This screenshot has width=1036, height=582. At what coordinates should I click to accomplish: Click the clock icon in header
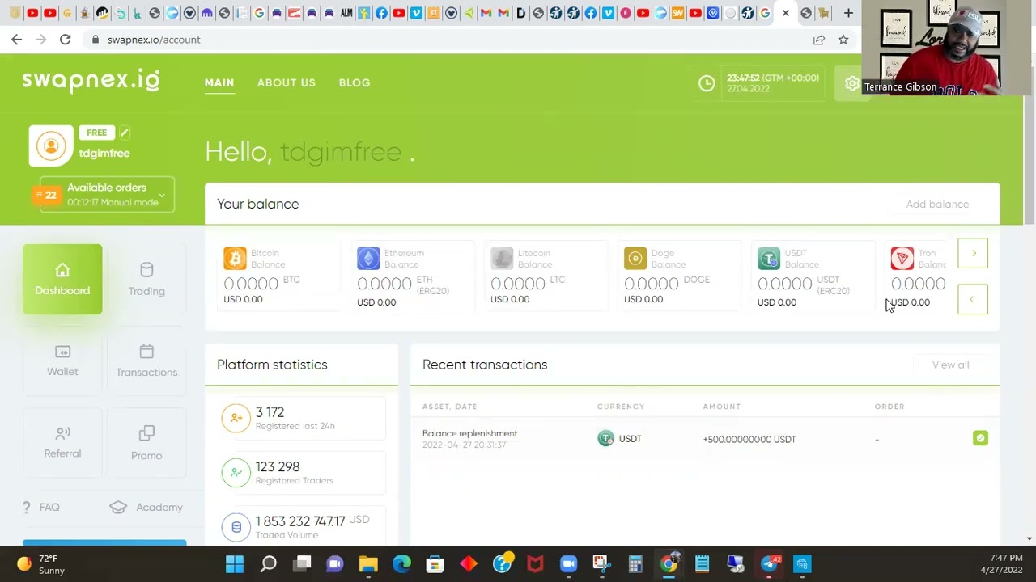[x=707, y=83]
